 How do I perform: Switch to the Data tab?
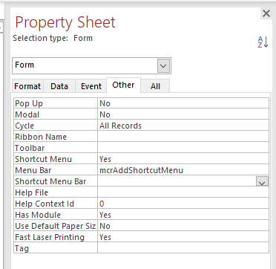(x=59, y=86)
